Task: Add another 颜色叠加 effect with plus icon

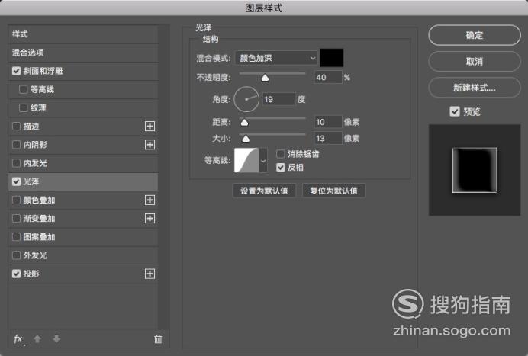Action: [x=150, y=200]
